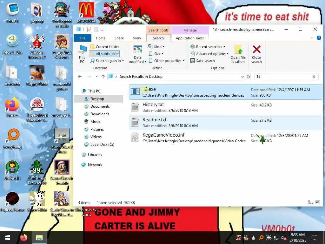Image resolution: width=325 pixels, height=244 pixels.
Task: Go up one folder level arrow
Action: [103, 77]
